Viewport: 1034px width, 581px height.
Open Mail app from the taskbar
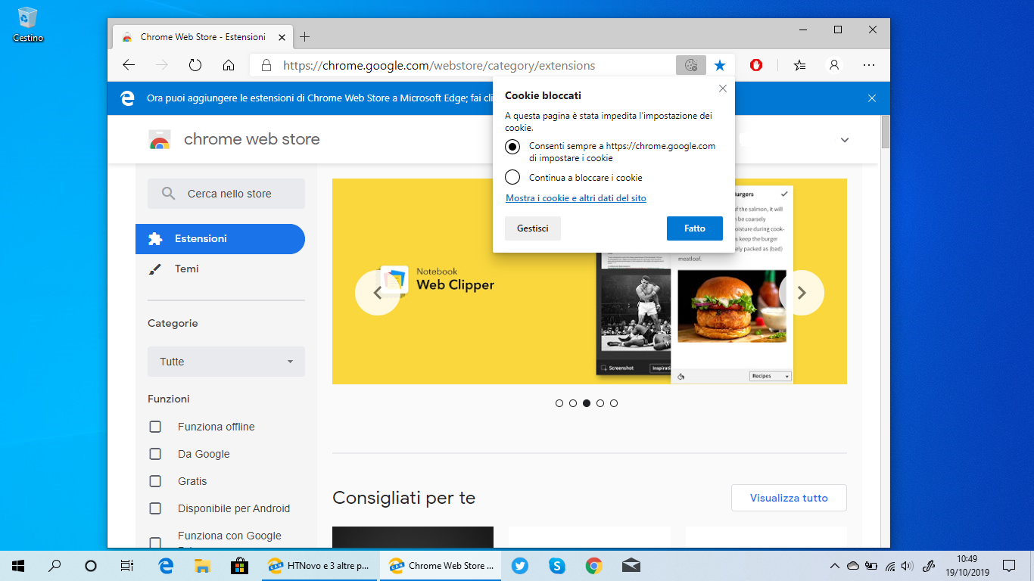pos(631,565)
